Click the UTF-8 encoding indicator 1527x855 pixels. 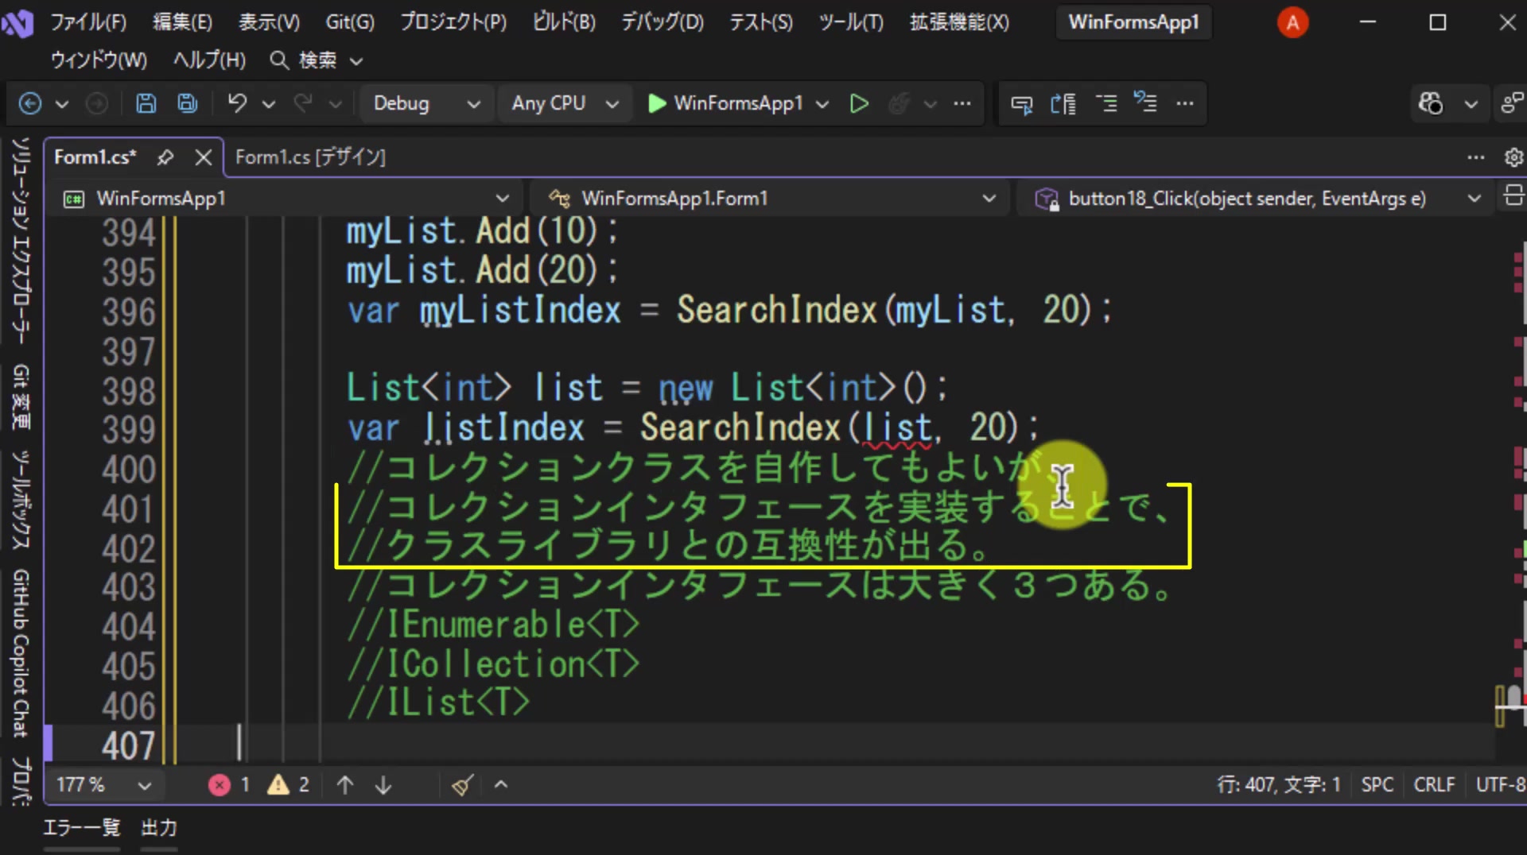click(1501, 785)
